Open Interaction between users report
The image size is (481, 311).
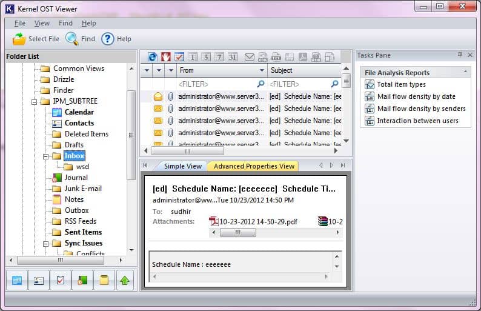coord(411,121)
